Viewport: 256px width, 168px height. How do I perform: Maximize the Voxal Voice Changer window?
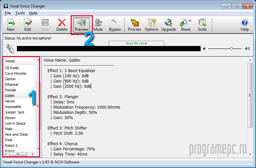237,6
